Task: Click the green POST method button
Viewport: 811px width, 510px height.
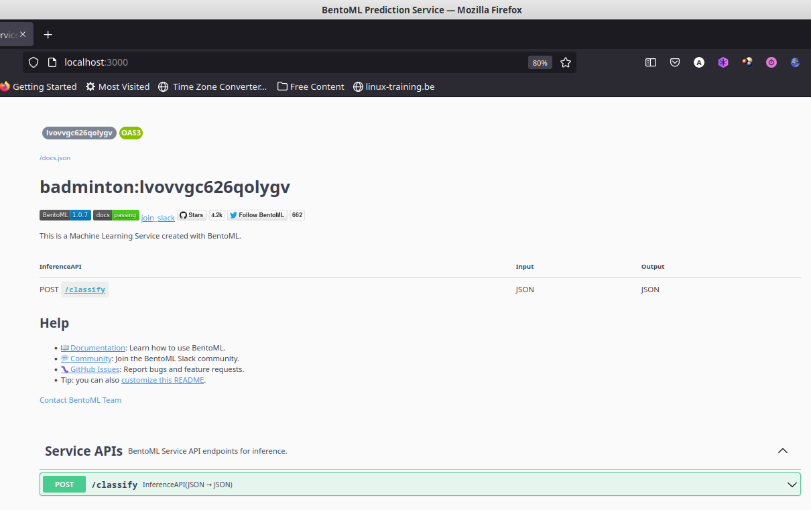Action: [x=64, y=485]
